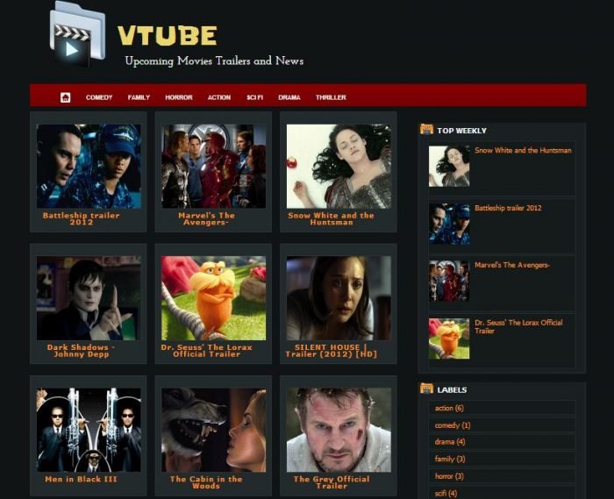Click the 'Snow White and the Huntsman' grid title
The image size is (614, 499).
(x=332, y=218)
